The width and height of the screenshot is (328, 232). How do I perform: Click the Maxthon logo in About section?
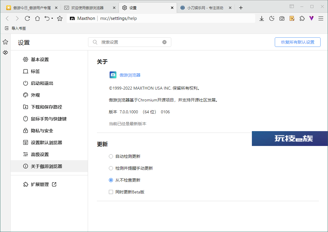pos(113,75)
